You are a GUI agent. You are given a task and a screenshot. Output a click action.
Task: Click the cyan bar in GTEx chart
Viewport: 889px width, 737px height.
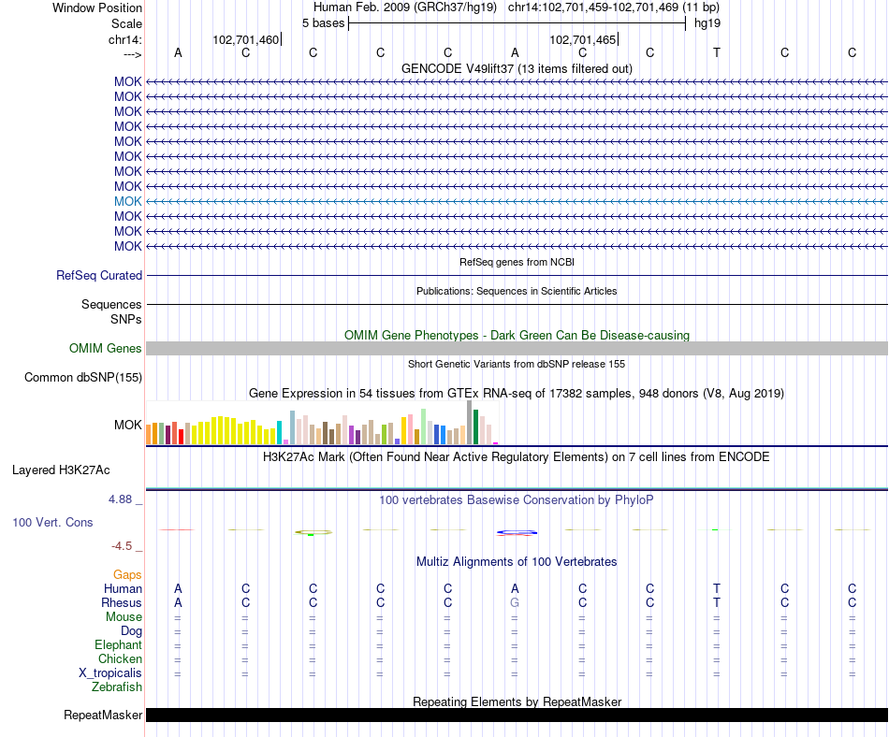click(x=279, y=433)
